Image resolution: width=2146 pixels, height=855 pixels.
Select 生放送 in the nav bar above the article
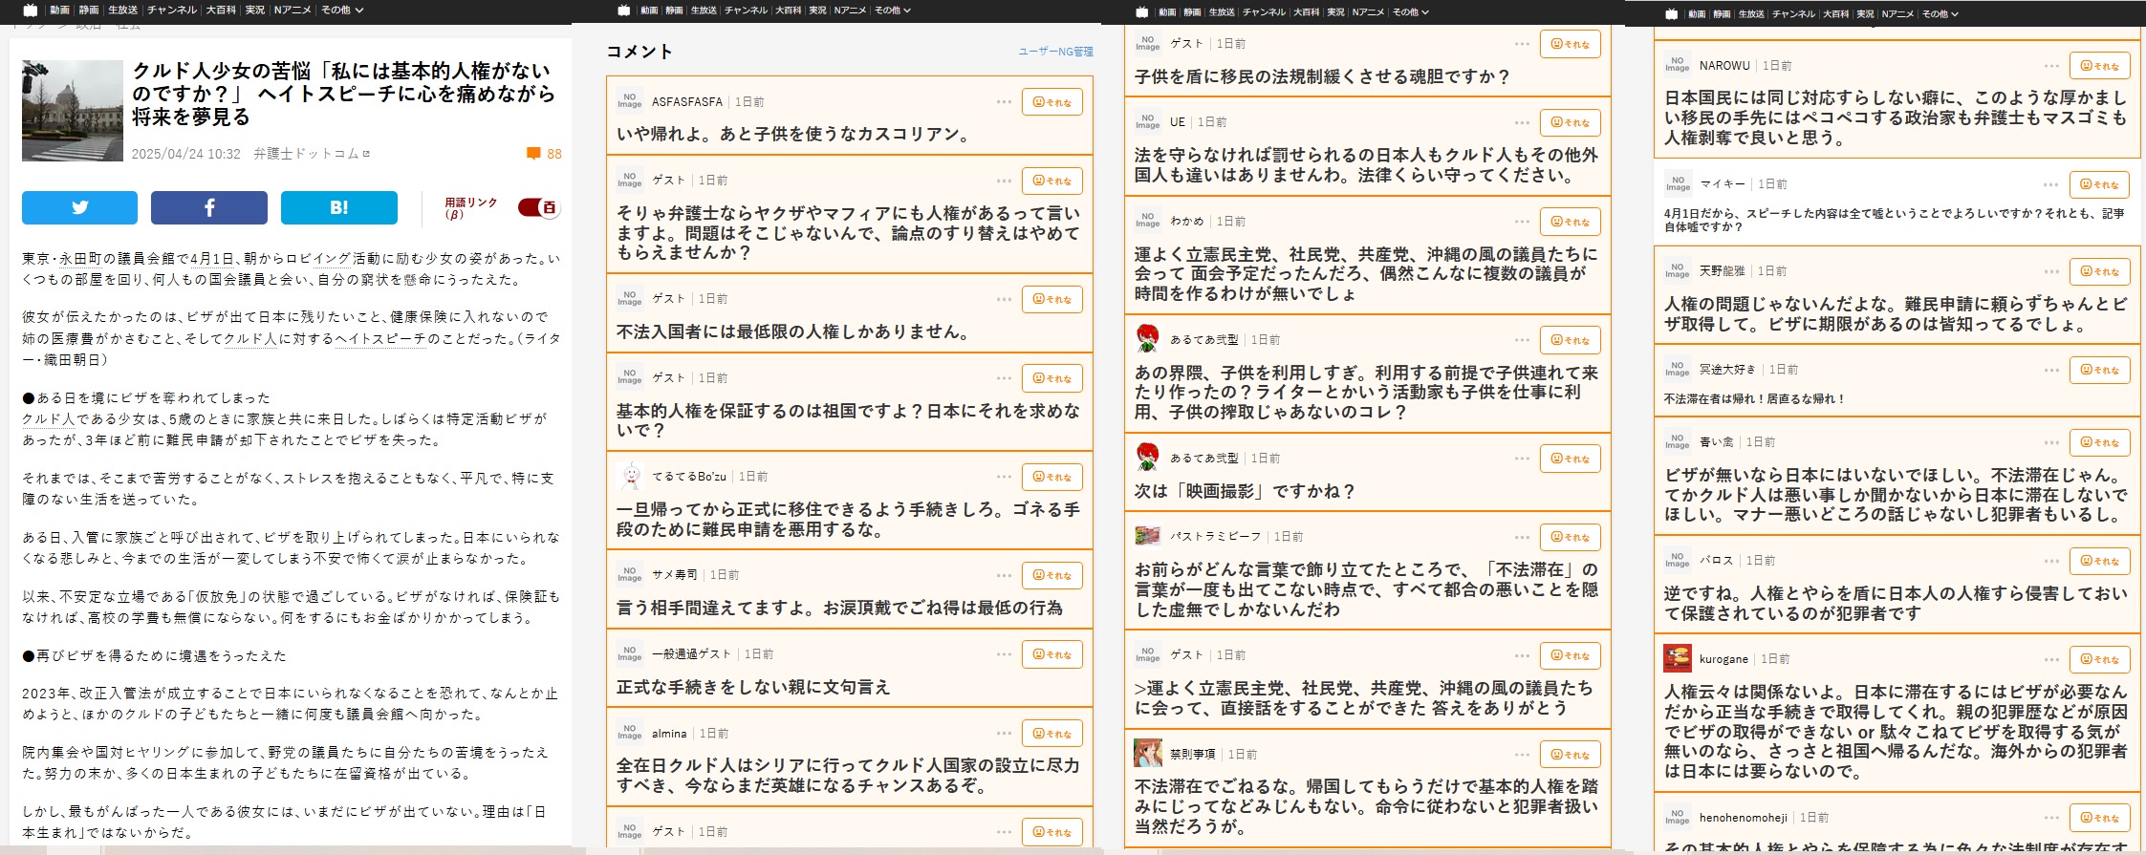[x=122, y=10]
